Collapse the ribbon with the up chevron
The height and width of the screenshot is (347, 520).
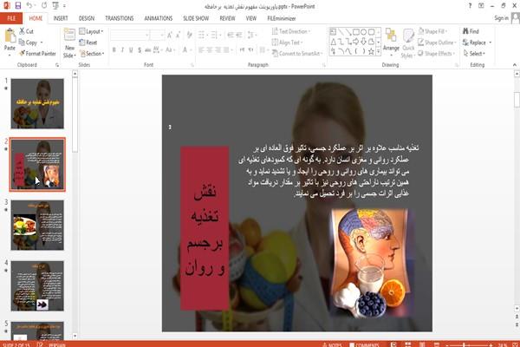tap(514, 65)
